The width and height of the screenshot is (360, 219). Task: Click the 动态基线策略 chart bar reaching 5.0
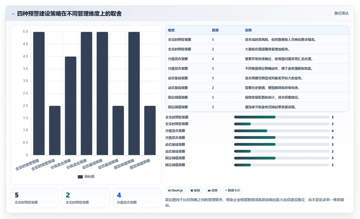[102, 93]
